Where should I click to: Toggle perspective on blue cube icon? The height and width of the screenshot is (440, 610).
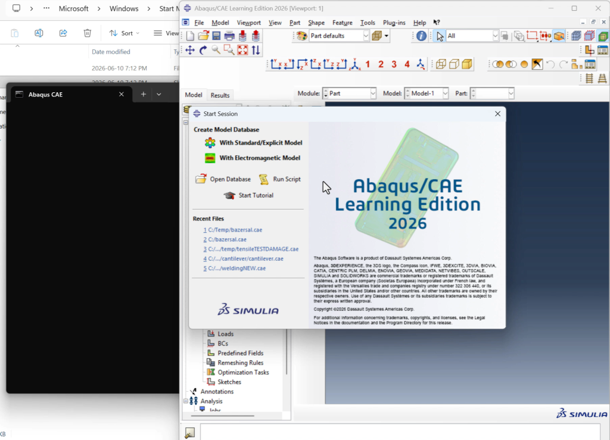coord(576,36)
